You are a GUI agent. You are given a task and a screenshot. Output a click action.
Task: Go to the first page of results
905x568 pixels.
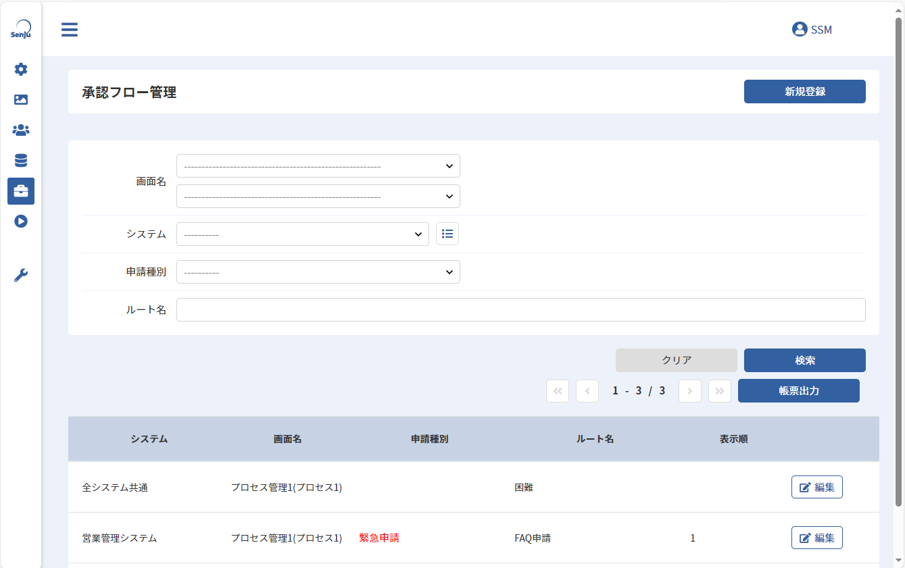click(x=558, y=391)
